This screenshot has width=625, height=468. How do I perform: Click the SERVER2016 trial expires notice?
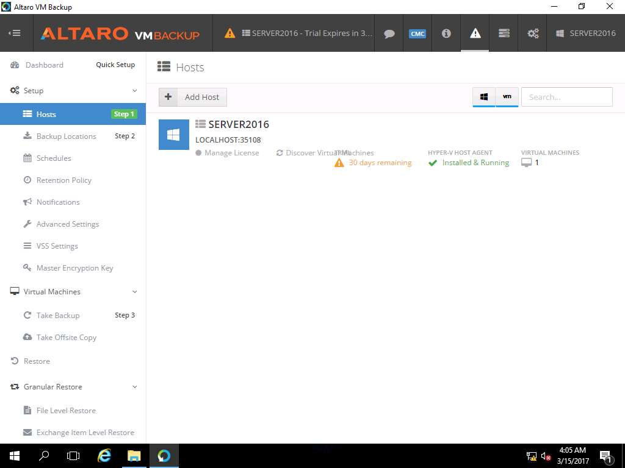pyautogui.click(x=307, y=34)
